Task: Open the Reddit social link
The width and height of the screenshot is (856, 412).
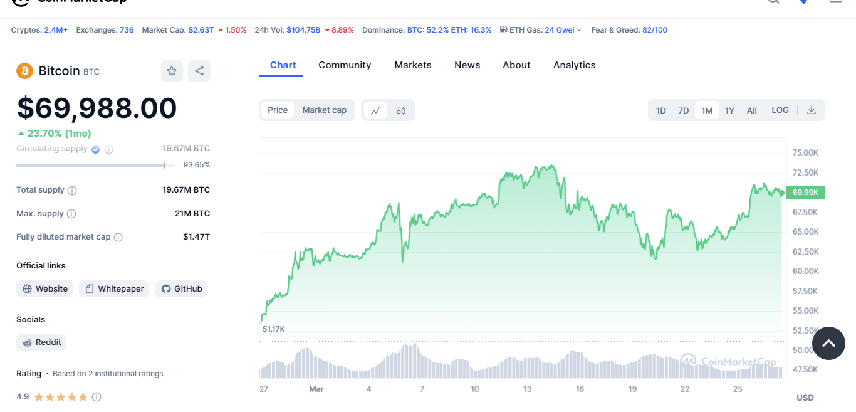Action: (41, 342)
